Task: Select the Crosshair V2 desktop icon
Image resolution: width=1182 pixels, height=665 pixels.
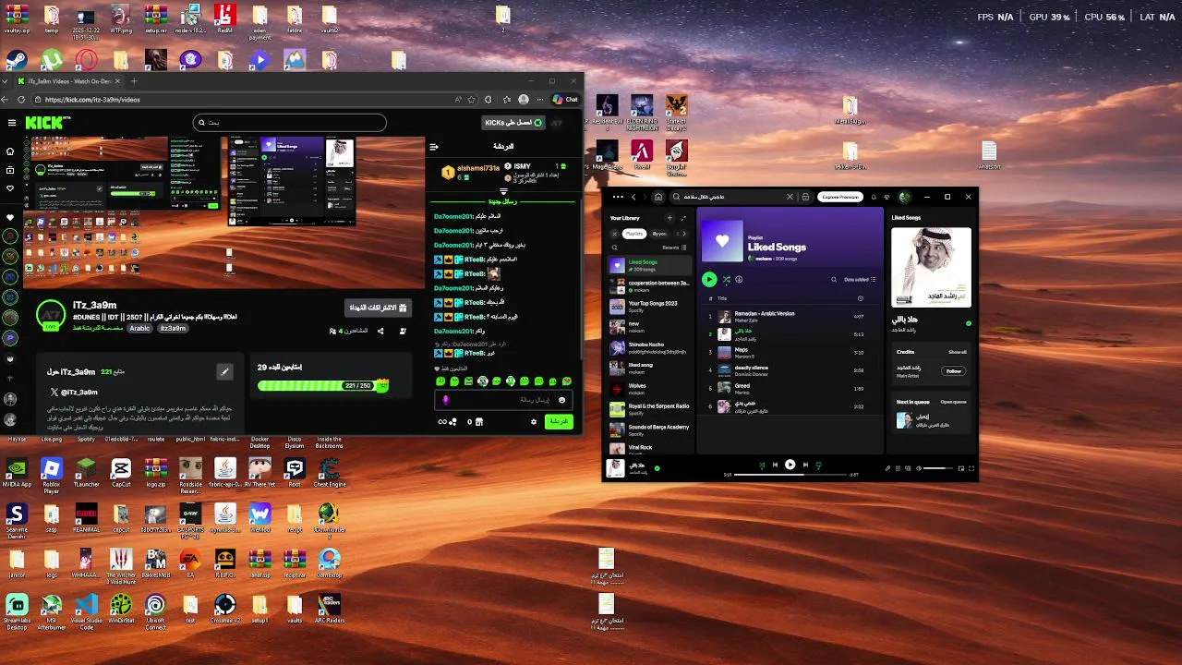Action: pyautogui.click(x=225, y=610)
